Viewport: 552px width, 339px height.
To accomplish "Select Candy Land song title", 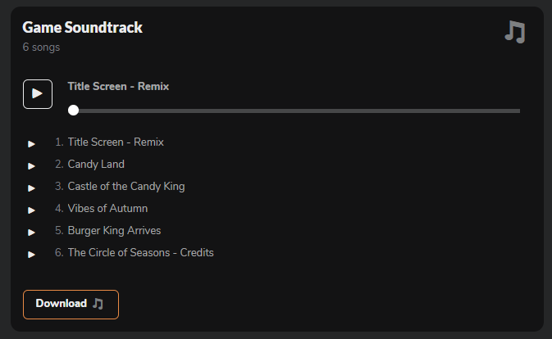I will tap(96, 164).
